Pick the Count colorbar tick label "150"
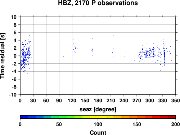Screen dimensions: 180x135 click(137, 125)
